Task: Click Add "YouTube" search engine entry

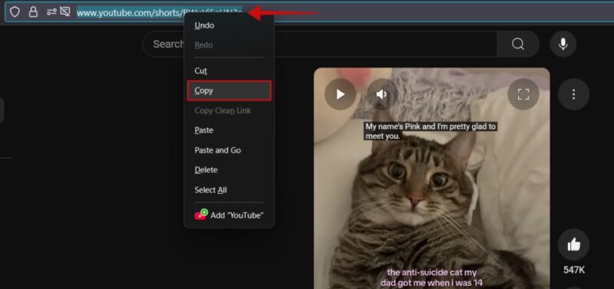Action: click(x=229, y=215)
